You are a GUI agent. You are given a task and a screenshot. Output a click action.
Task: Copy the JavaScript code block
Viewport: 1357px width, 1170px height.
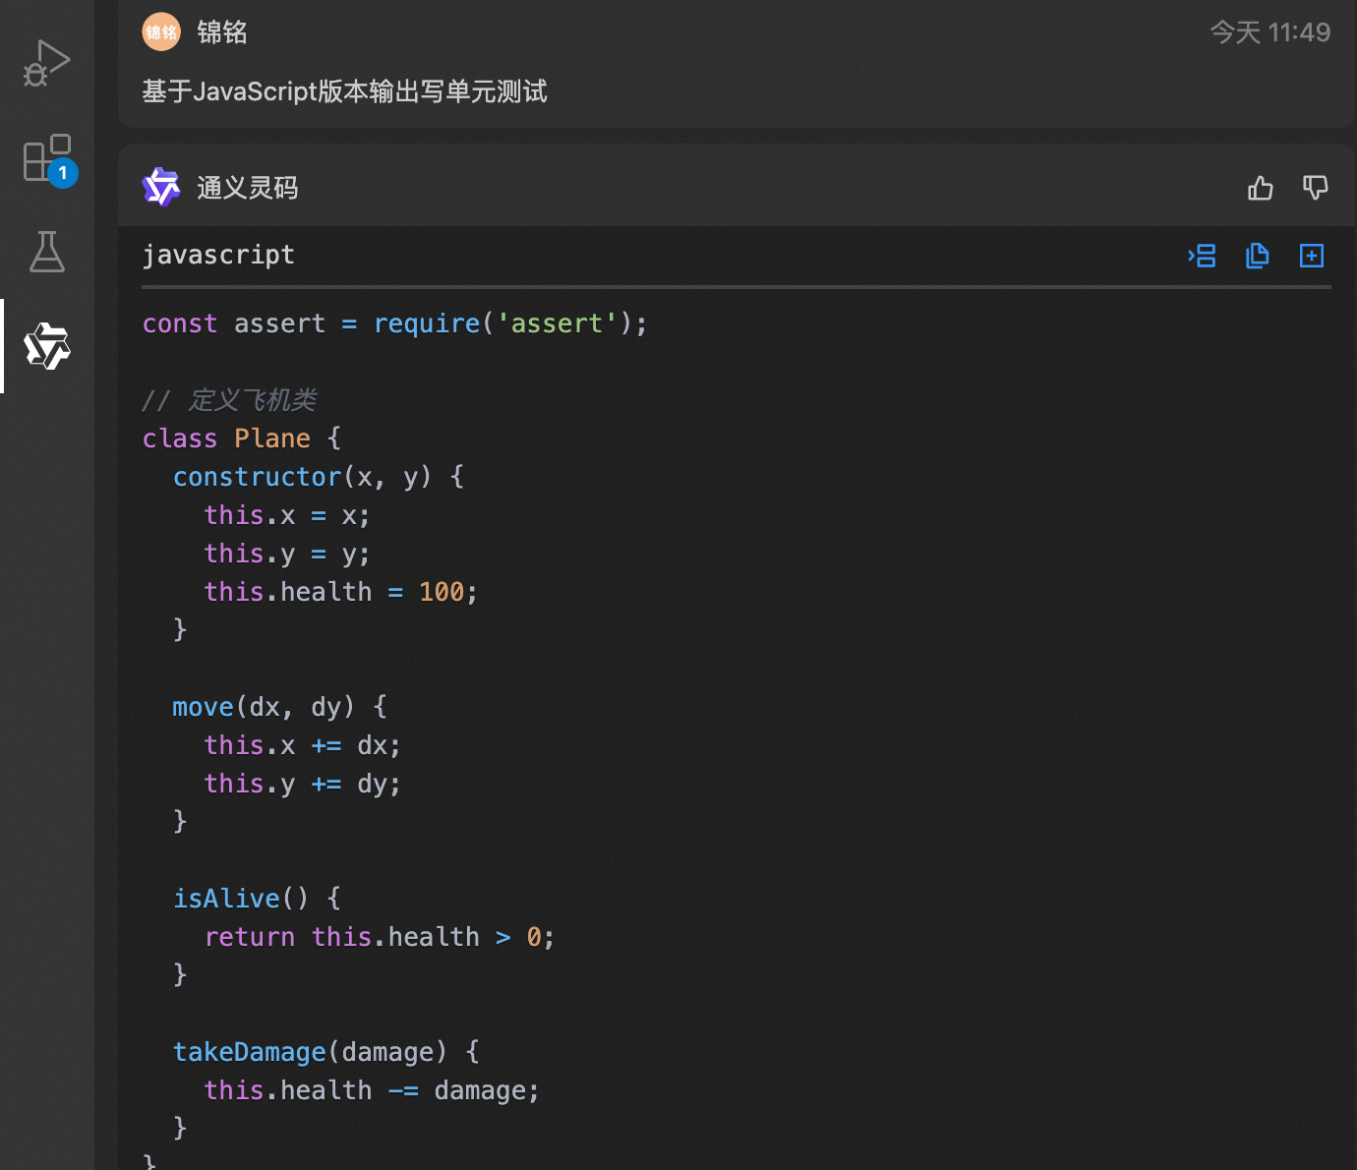(1257, 256)
